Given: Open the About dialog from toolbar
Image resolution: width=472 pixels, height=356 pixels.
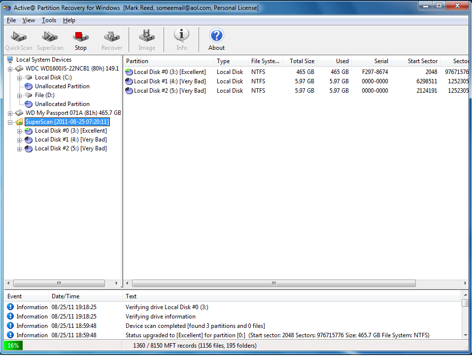Looking at the screenshot, I should (x=216, y=40).
